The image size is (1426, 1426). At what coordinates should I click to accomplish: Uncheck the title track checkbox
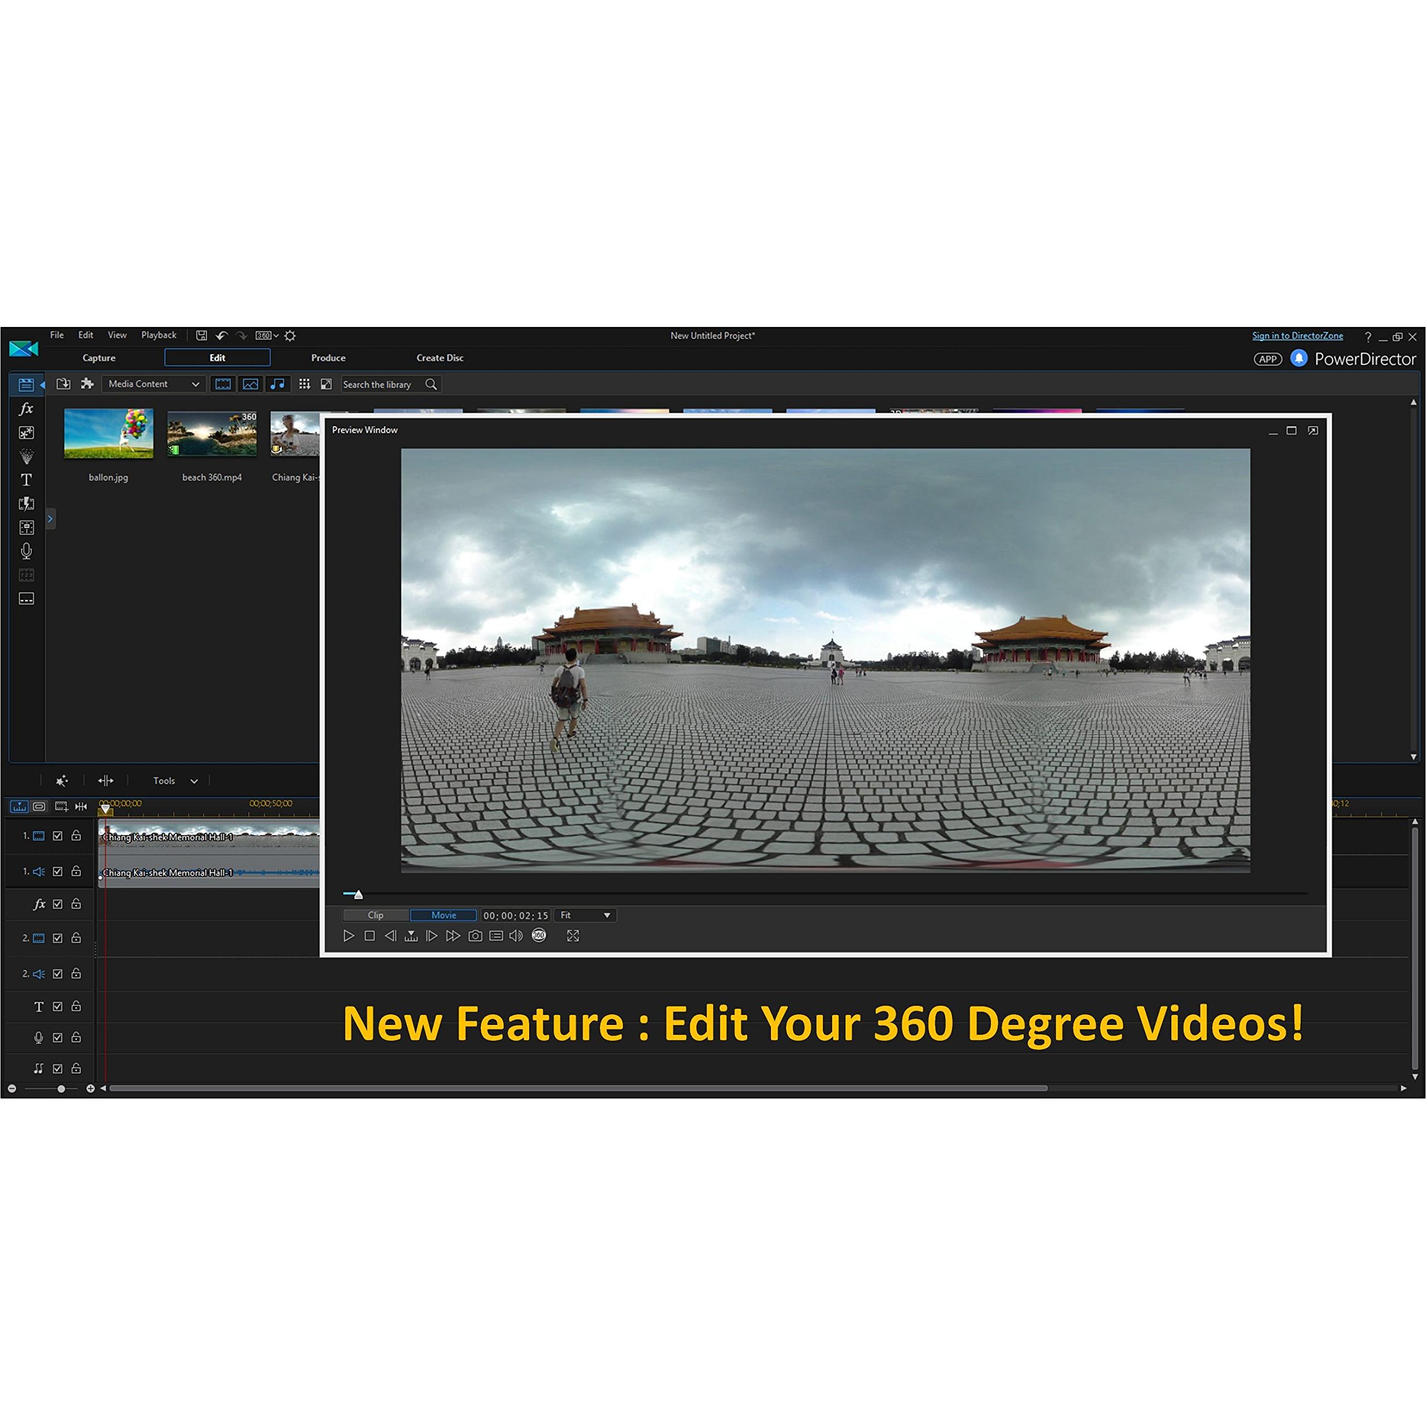57,1006
